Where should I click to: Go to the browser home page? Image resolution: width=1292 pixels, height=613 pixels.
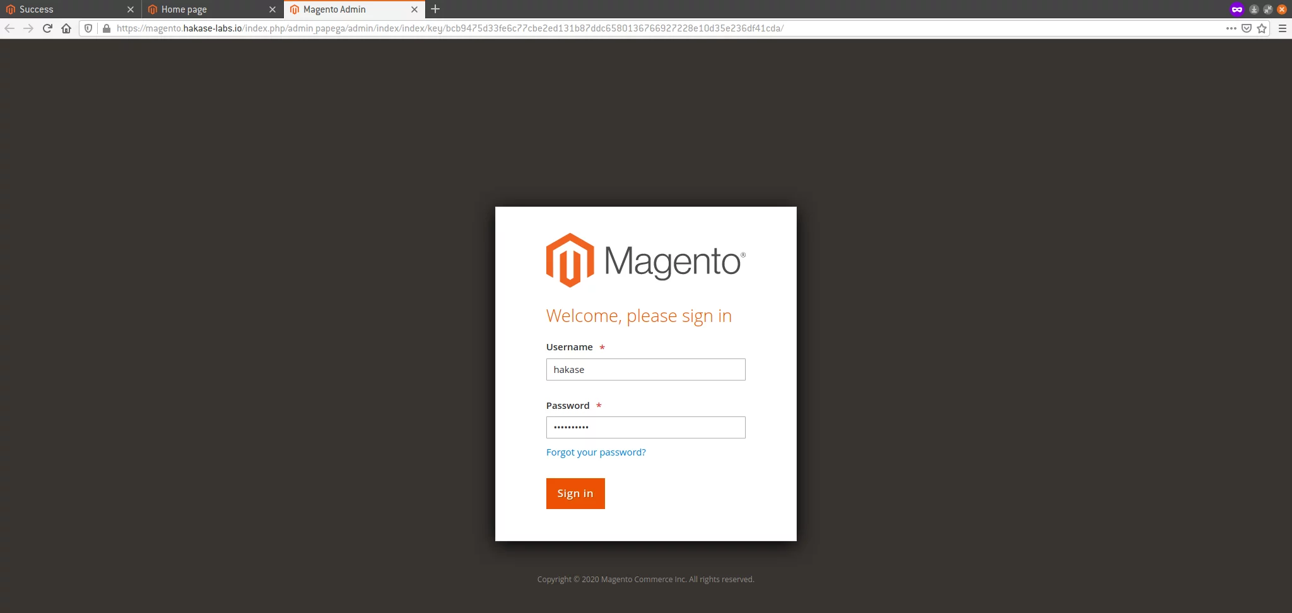(x=66, y=28)
